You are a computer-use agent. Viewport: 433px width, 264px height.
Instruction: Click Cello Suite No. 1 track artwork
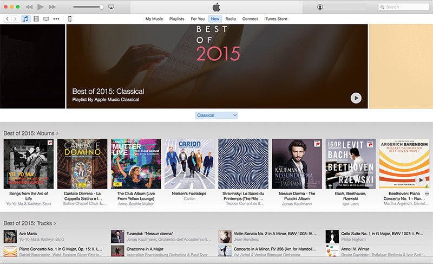[x=332, y=237]
